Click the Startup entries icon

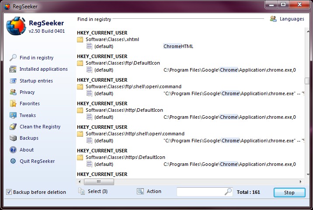[13, 81]
